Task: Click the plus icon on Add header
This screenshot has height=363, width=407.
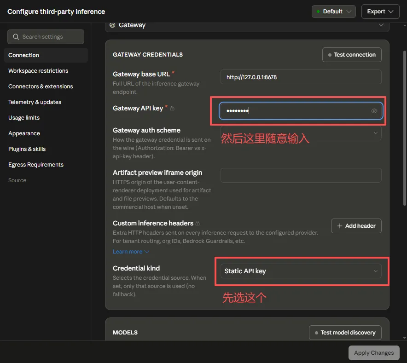Action: pos(339,226)
